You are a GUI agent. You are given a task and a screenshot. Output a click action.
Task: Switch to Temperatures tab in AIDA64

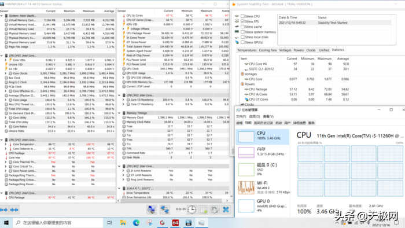tap(247, 50)
